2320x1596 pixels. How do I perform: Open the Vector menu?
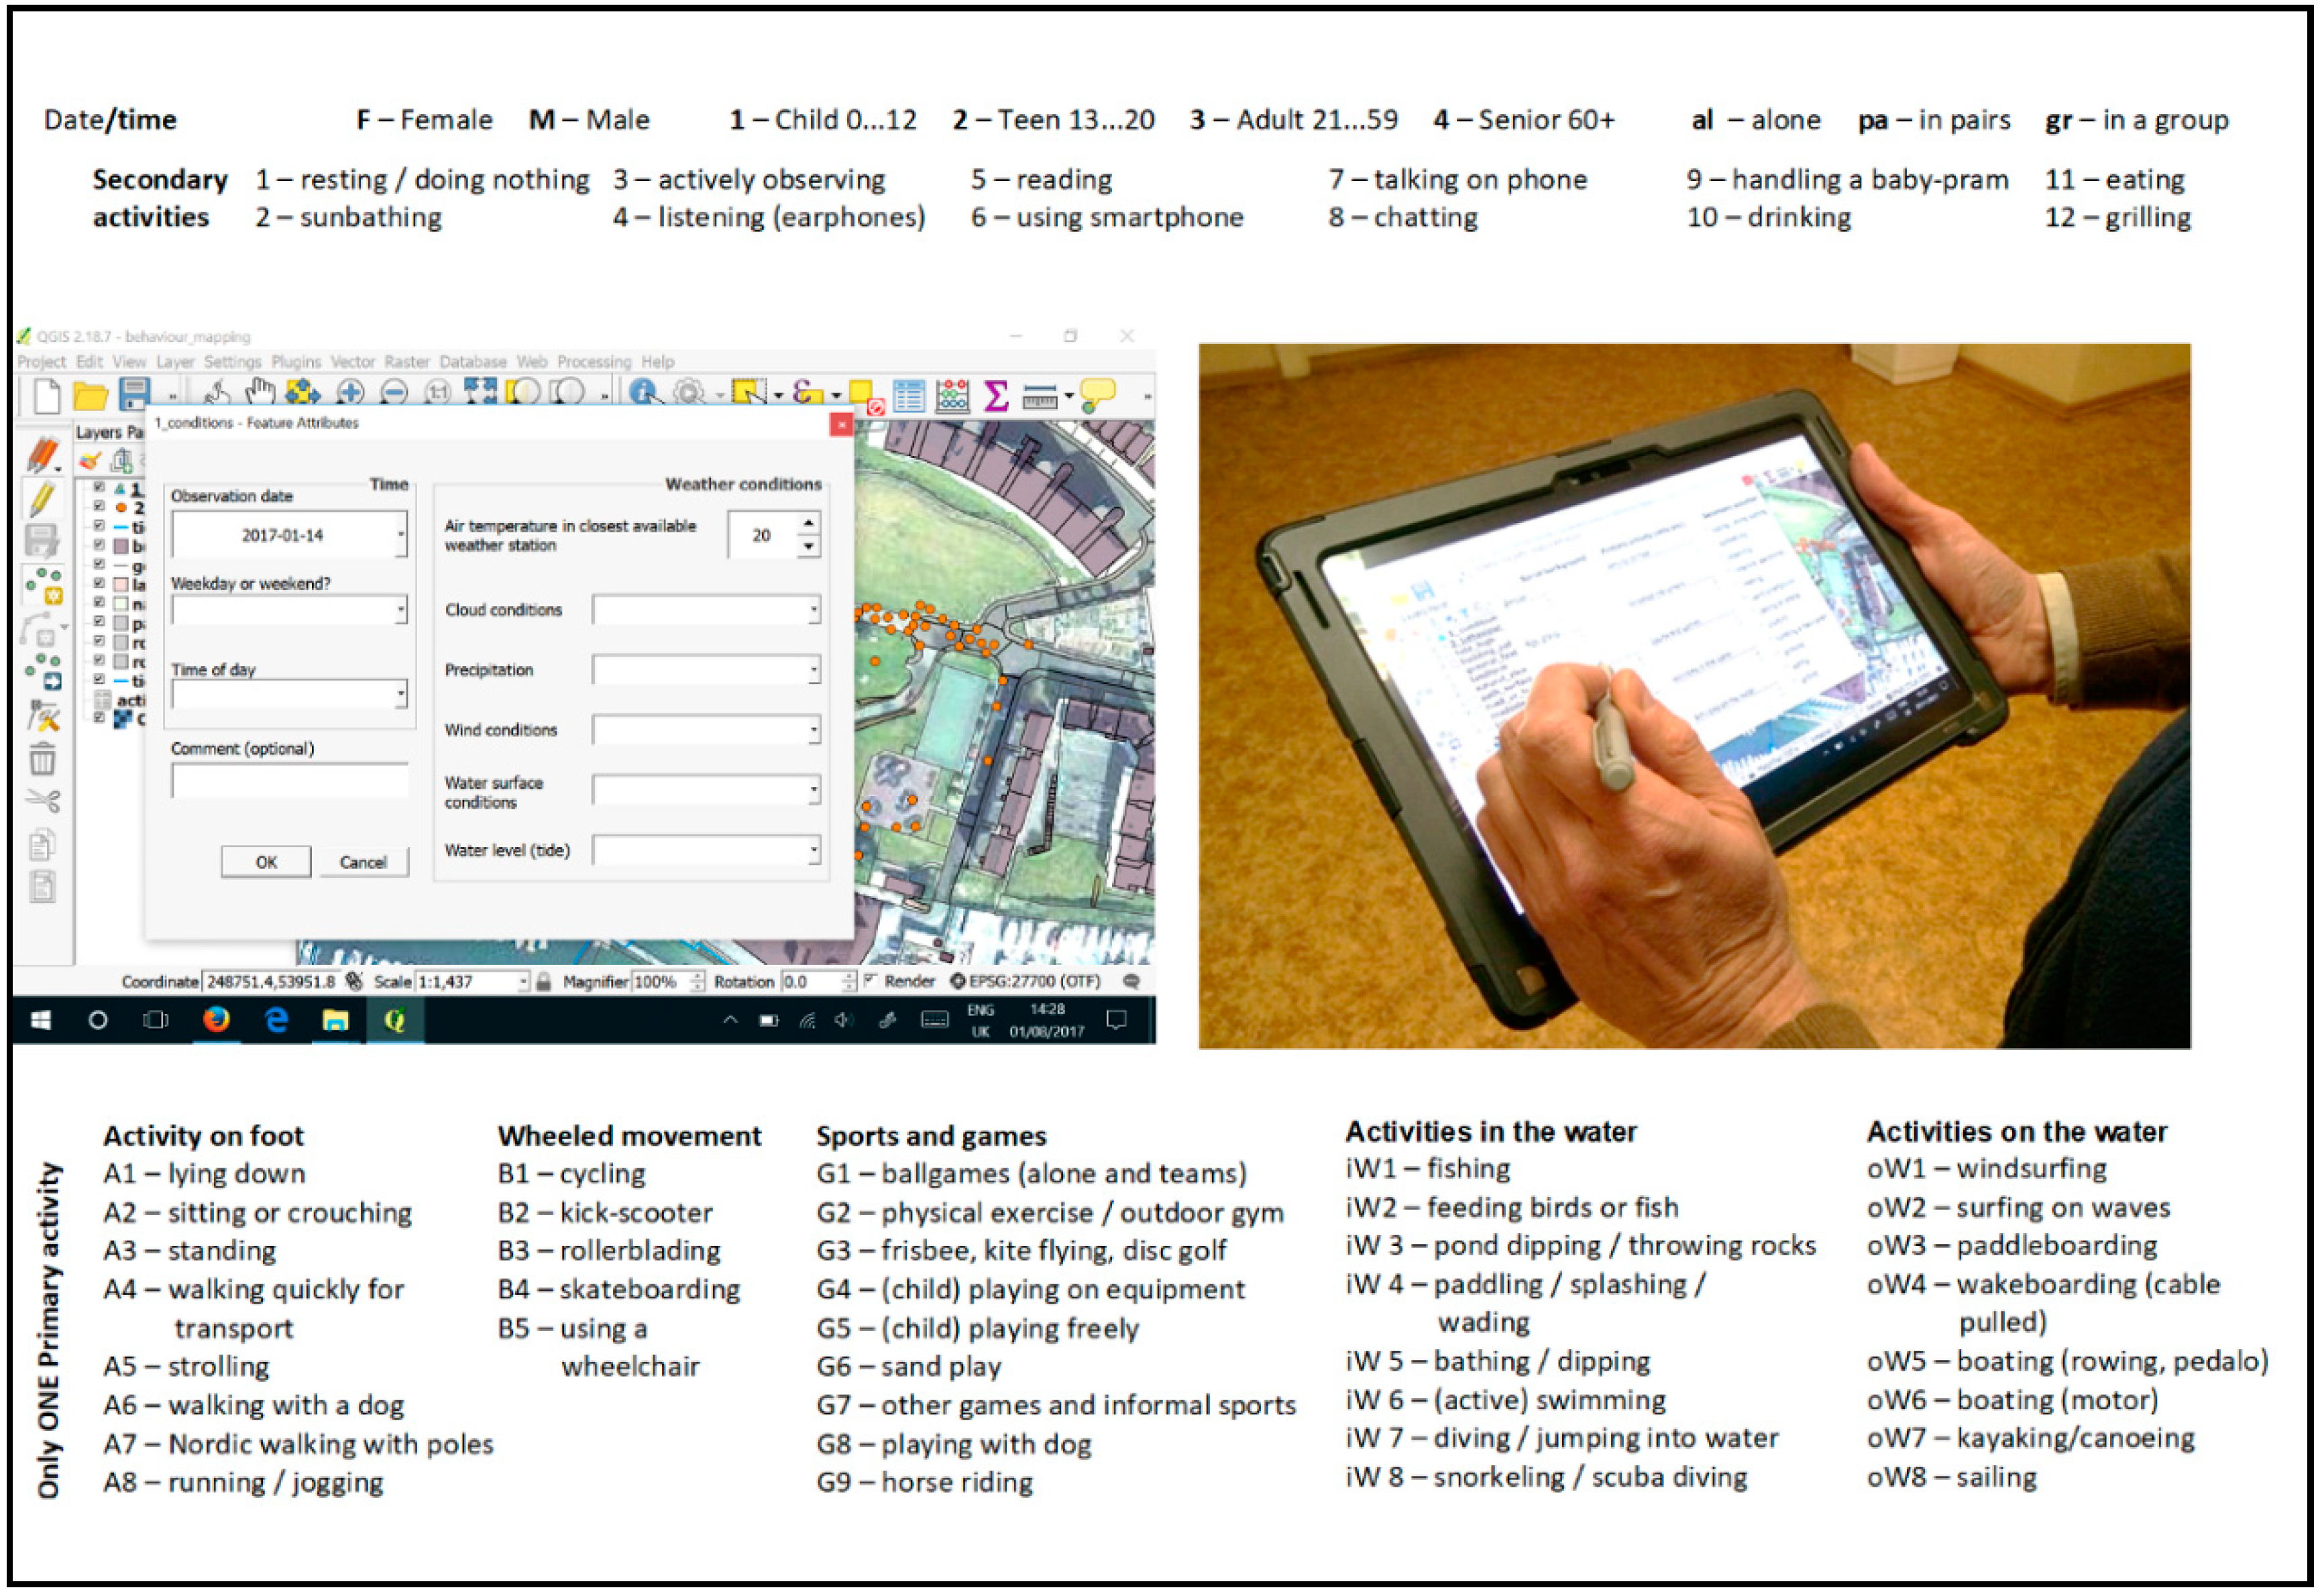pos(352,362)
